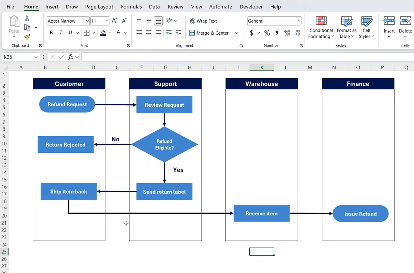Expand the Merge & Center dropdown arrow

pos(236,33)
